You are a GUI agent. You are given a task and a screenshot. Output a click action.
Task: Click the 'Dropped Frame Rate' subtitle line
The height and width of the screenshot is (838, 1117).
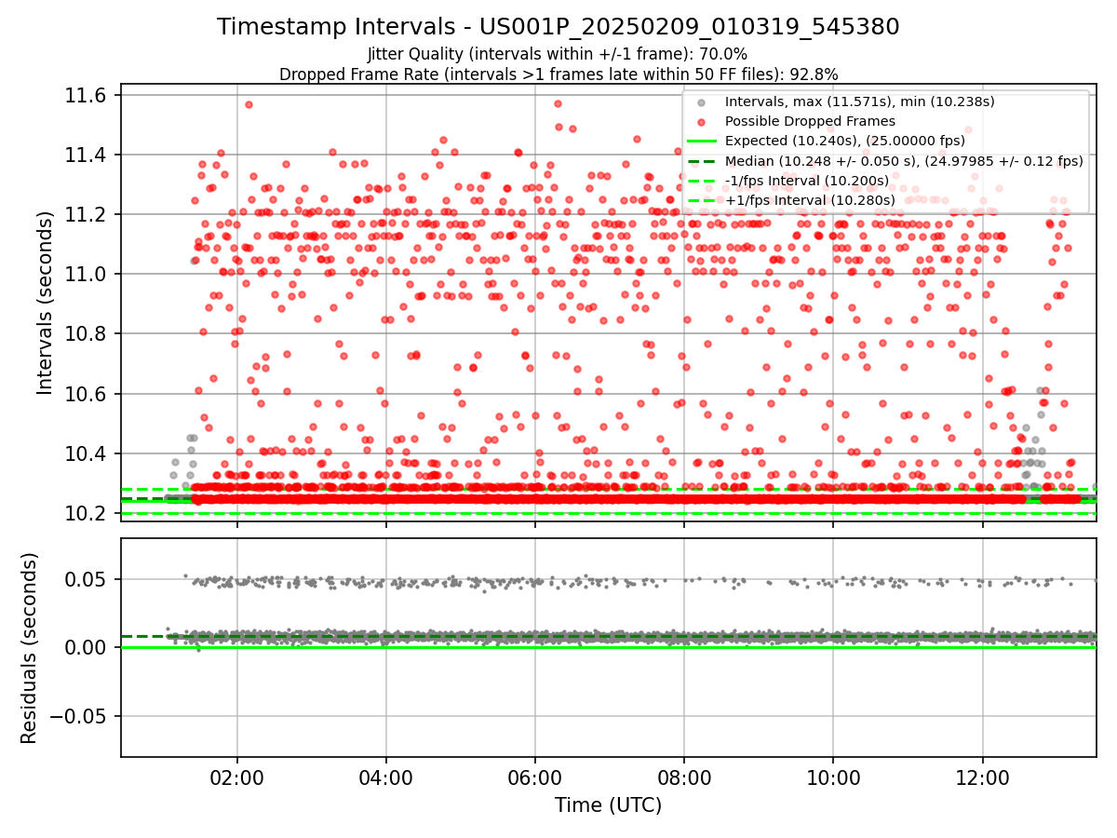[x=558, y=74]
